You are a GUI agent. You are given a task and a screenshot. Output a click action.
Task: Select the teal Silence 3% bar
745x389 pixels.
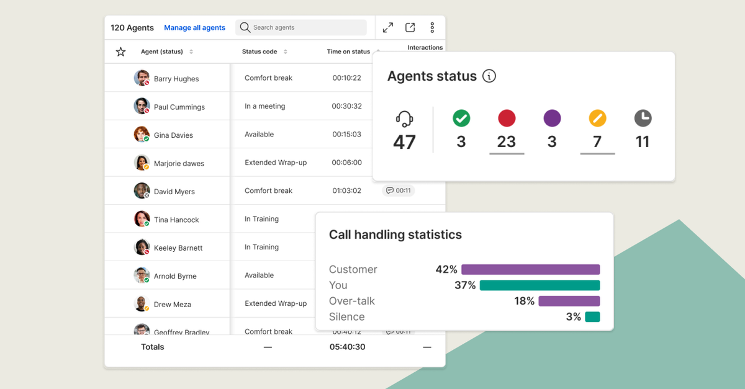pyautogui.click(x=592, y=317)
